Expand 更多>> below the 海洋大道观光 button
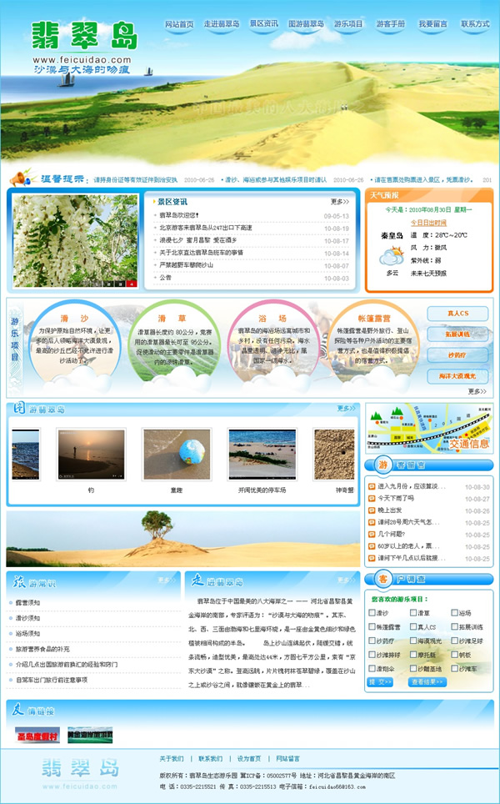The image size is (500, 804). point(477,391)
